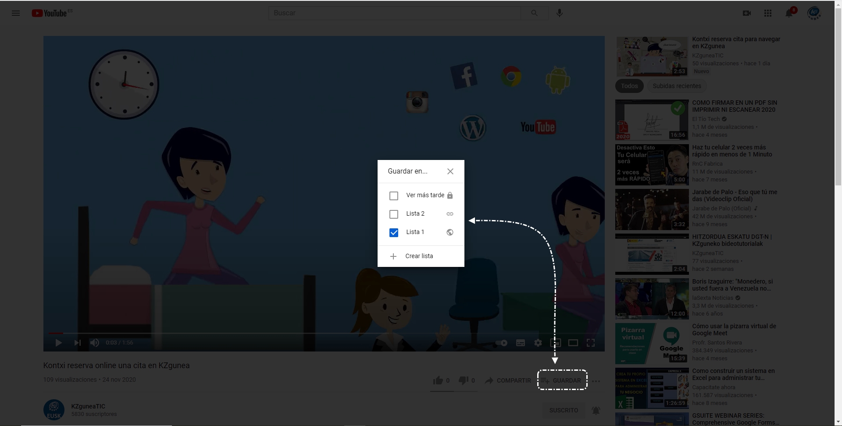Open the YouTube apps grid icon
This screenshot has width=842, height=426.
(x=767, y=13)
